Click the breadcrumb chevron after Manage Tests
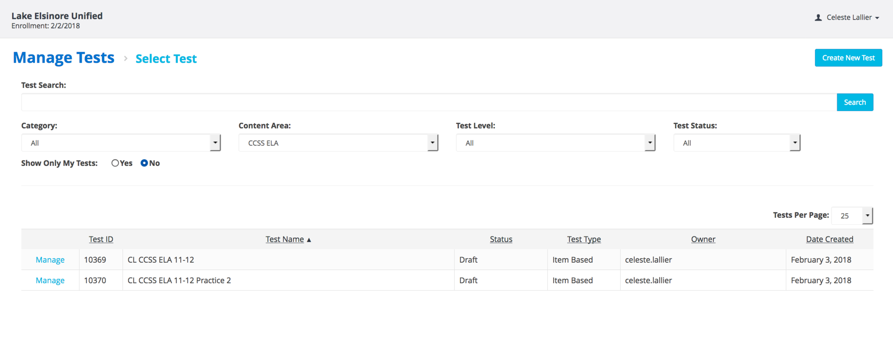The width and height of the screenshot is (893, 345). click(126, 58)
